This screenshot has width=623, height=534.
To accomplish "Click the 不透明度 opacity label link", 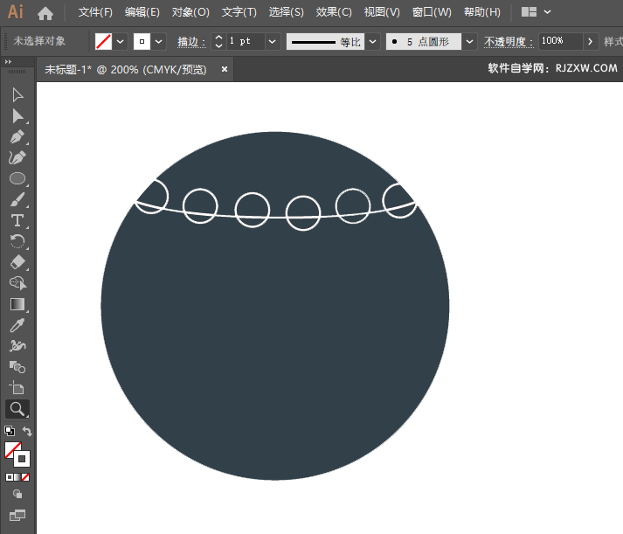I will point(509,41).
